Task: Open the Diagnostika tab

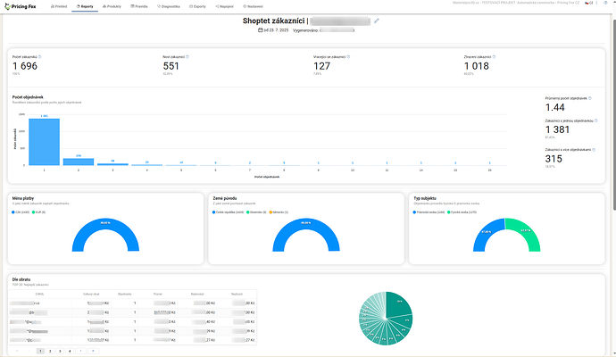Action: coord(171,5)
